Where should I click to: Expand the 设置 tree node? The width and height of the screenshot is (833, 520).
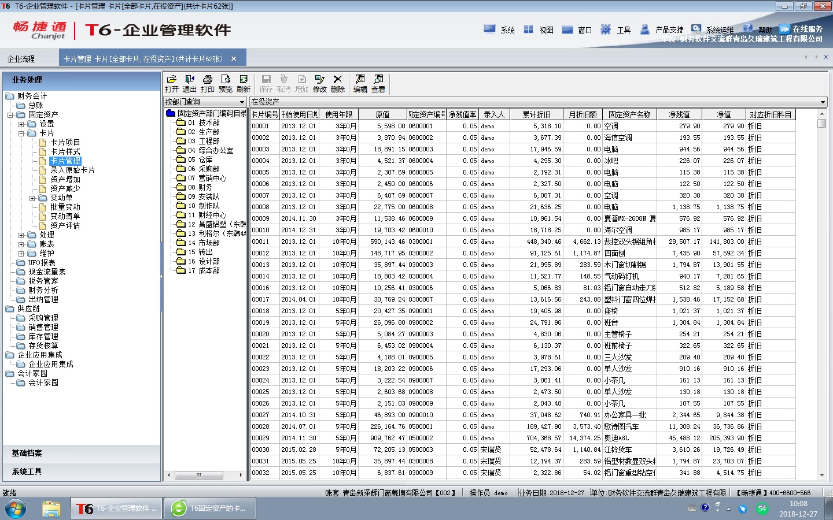[x=21, y=124]
